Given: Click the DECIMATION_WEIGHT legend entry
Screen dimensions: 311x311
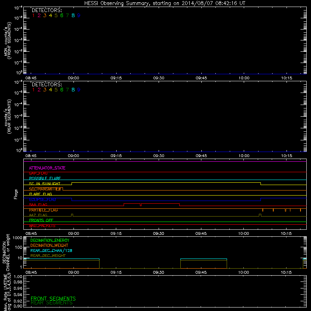Looking at the screenshot, I should [49, 246].
